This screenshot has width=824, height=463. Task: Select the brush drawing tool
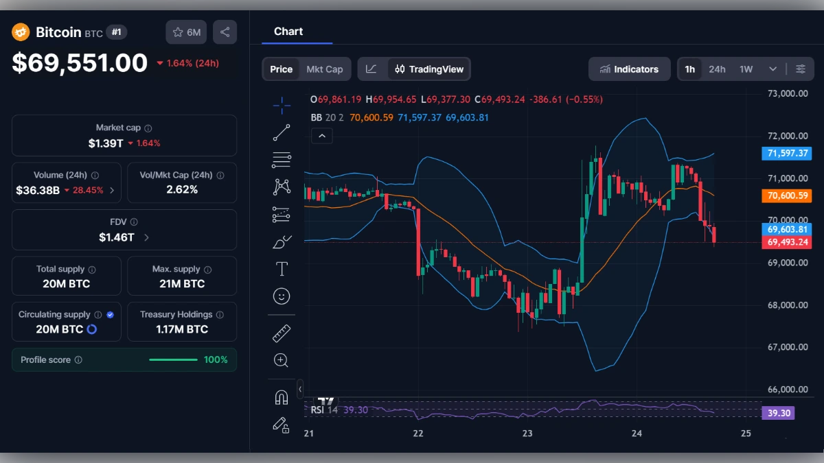tap(282, 241)
